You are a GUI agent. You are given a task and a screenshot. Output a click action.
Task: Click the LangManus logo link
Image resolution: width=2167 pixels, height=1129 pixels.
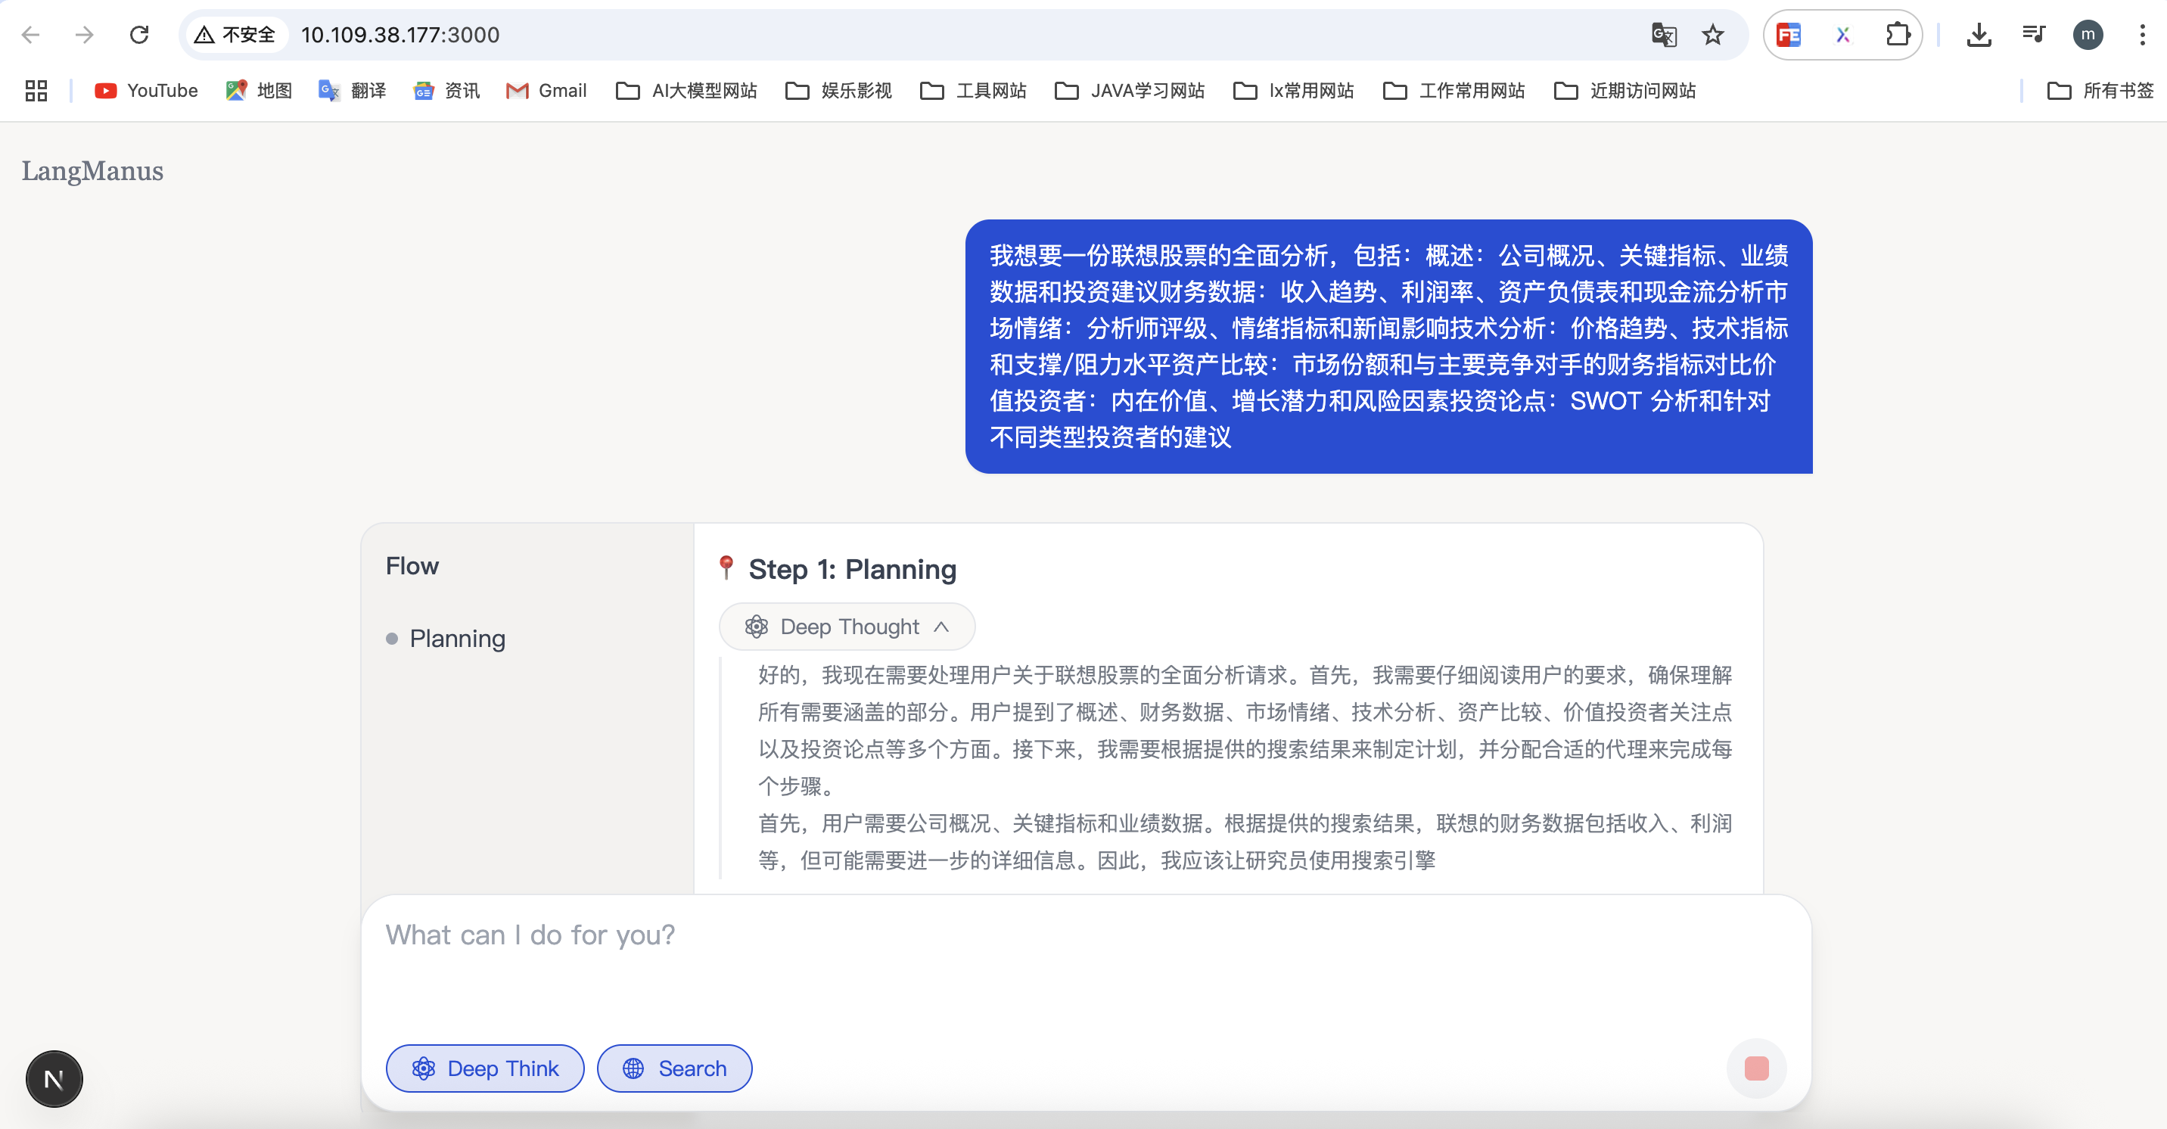92,171
